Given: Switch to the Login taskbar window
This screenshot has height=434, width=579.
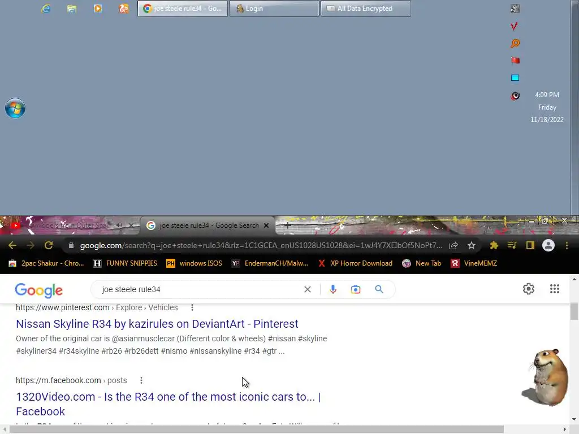Looking at the screenshot, I should click(x=274, y=8).
